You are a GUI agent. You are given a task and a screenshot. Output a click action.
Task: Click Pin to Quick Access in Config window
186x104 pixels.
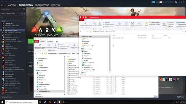(x=40, y=46)
